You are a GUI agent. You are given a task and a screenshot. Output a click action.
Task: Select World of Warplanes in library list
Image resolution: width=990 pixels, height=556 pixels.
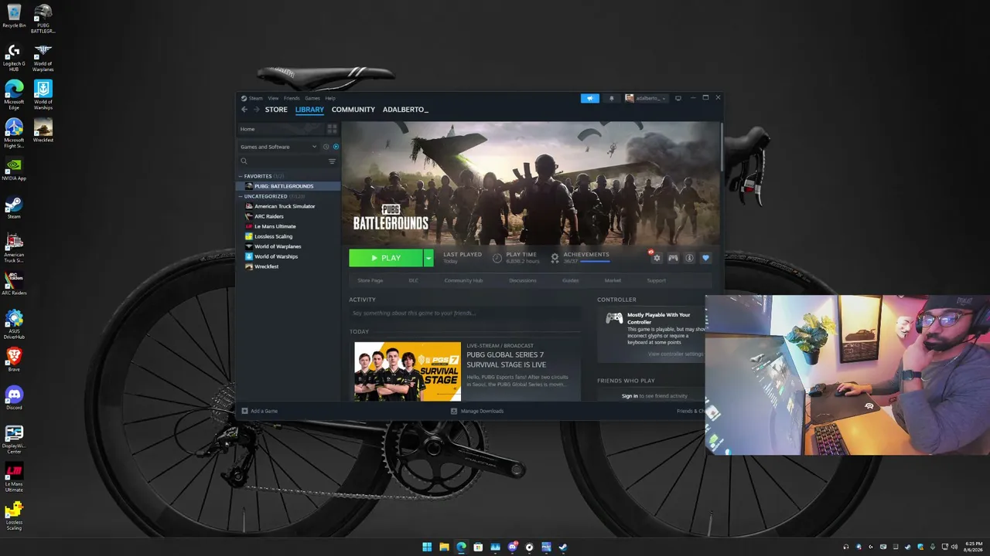coord(288,246)
